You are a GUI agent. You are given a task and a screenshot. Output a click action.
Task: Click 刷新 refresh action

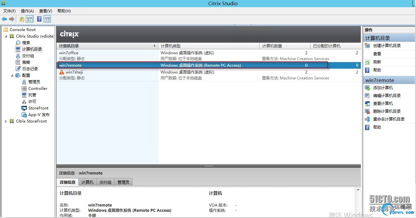pos(377,62)
